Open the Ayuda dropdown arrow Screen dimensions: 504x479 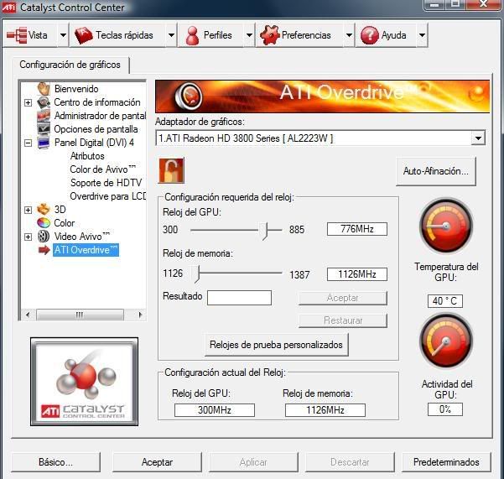pyautogui.click(x=422, y=35)
